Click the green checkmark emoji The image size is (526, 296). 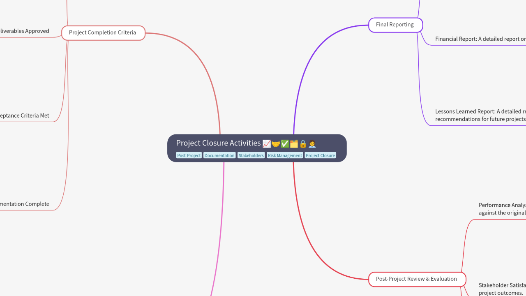tap(285, 144)
